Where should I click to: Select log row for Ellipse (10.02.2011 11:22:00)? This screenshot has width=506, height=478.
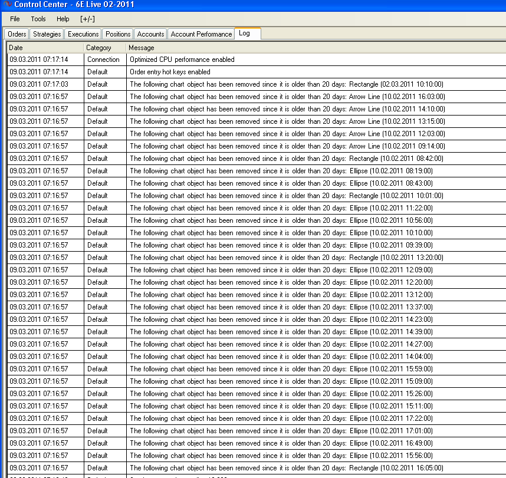(257, 208)
